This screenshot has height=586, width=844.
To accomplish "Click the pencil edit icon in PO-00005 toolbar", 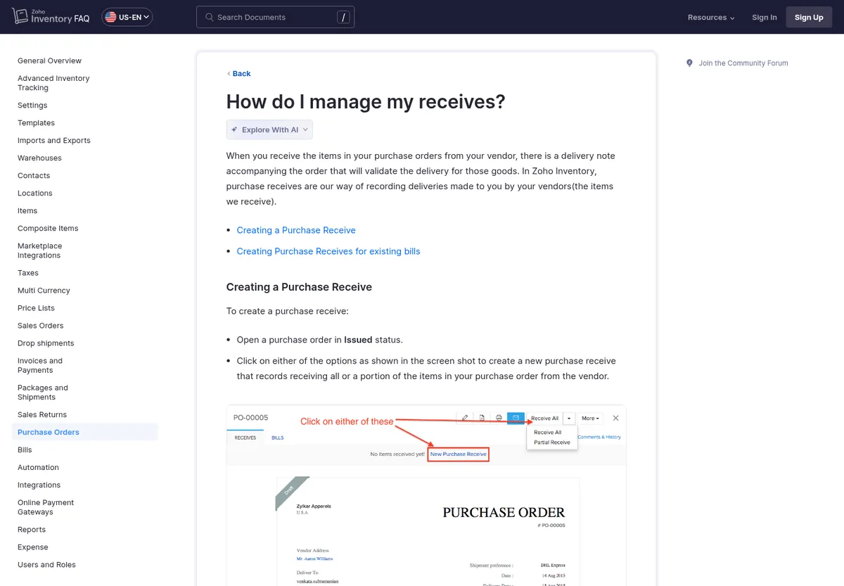I will click(x=465, y=418).
